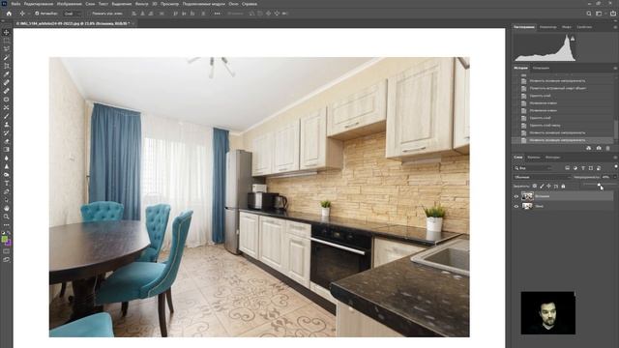Toggle lock position icon in Layers
This screenshot has width=619, height=348.
(x=548, y=186)
